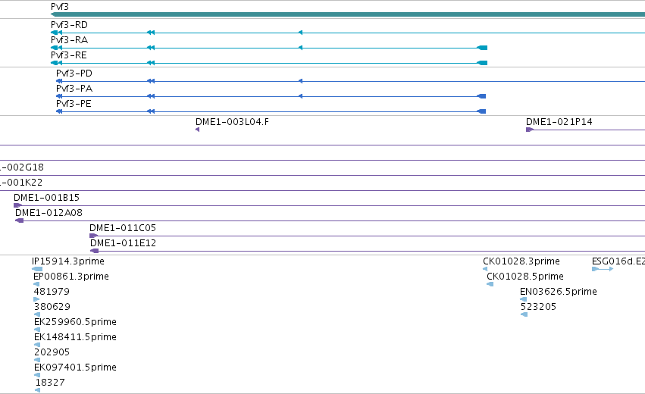This screenshot has width=645, height=394.
Task: Select the DME1-011E12 label
Action: pos(123,243)
